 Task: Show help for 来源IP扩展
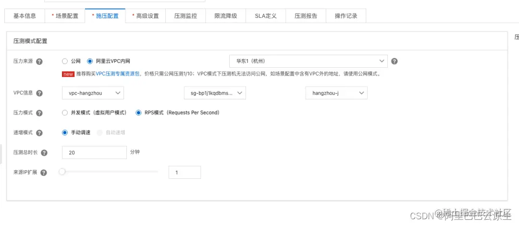pos(44,173)
